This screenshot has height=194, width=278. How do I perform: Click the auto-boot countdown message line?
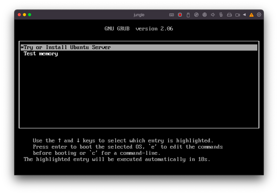(117, 159)
